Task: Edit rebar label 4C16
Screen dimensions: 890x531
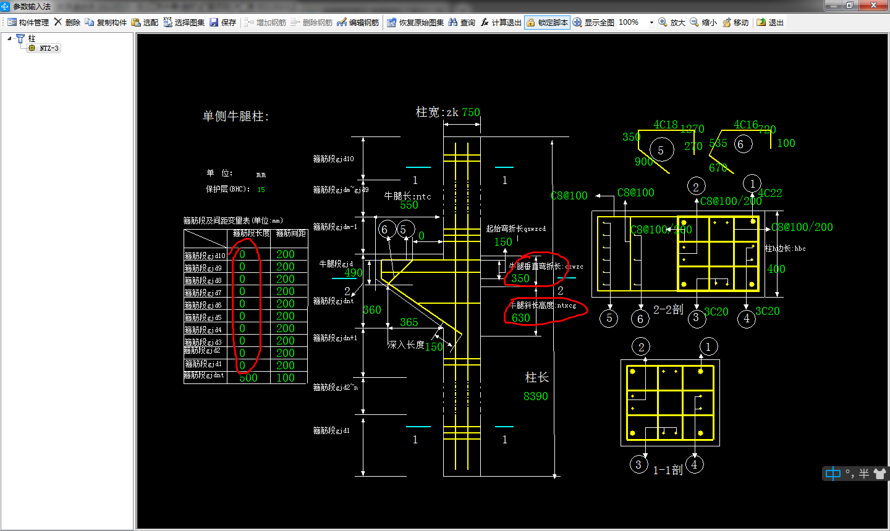Action: pos(746,125)
